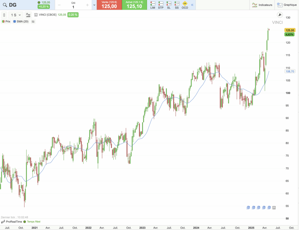This screenshot has height=230, width=299.
Task: Select the LIM limit order icon
Action: click(152, 5)
